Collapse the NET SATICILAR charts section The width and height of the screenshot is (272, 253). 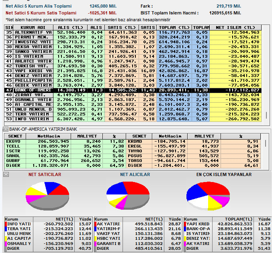coord(6,174)
